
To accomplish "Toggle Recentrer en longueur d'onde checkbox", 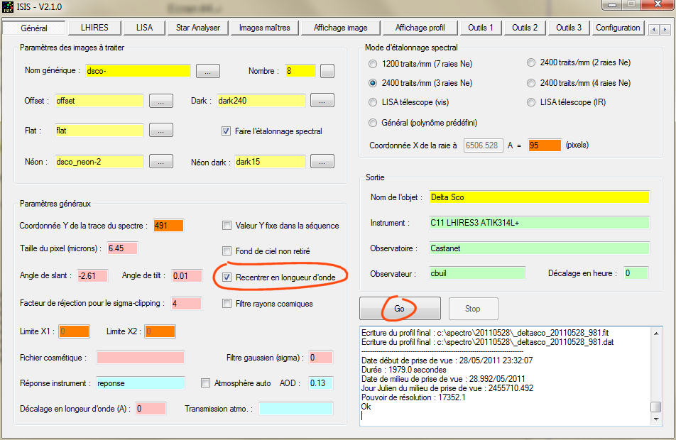I will coord(227,277).
